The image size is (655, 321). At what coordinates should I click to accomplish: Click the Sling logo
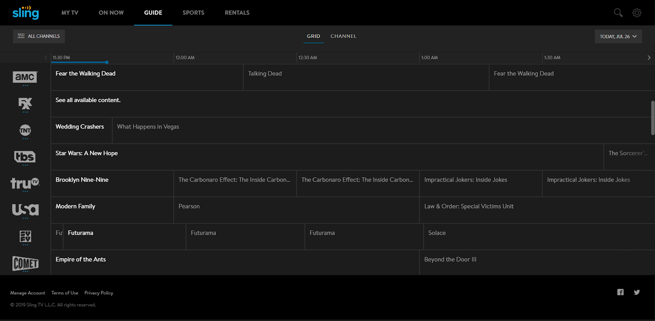[x=25, y=13]
